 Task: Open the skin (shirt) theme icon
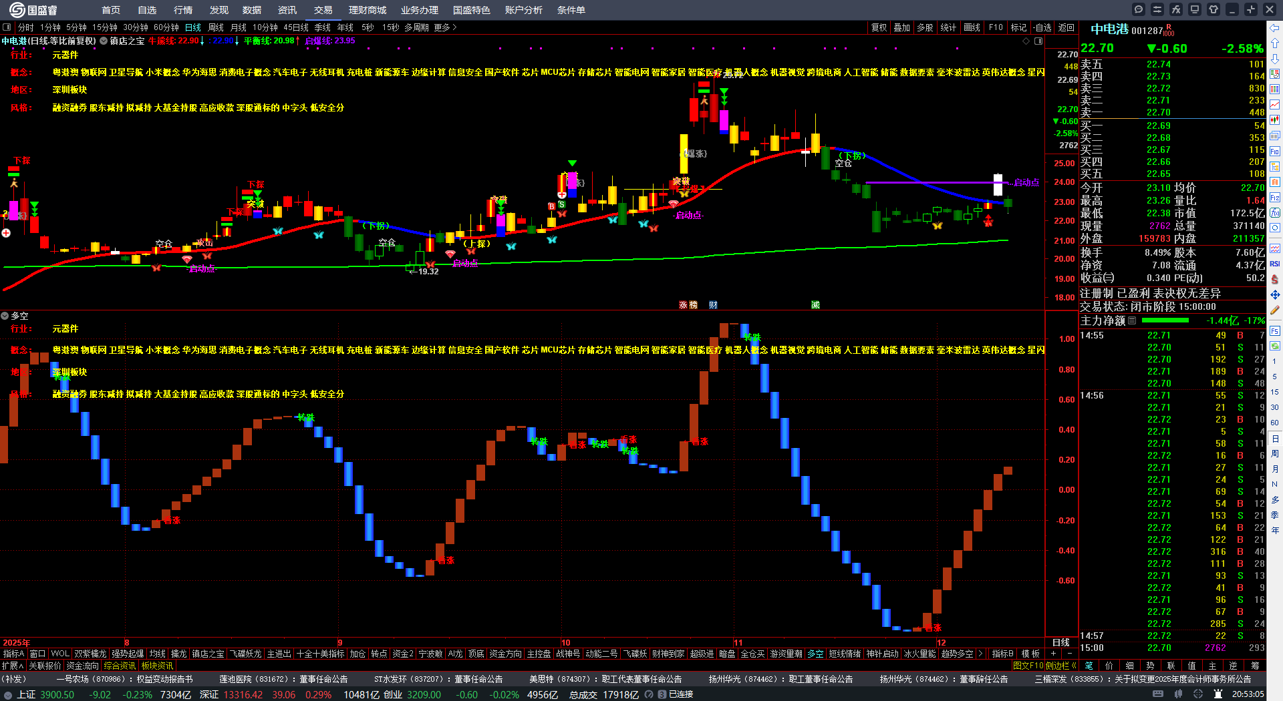click(x=1214, y=9)
